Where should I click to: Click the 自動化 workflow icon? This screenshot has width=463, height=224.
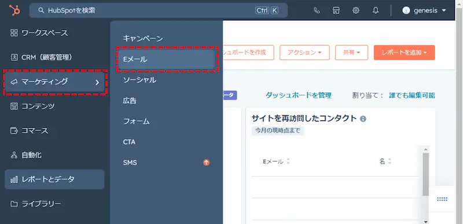(14, 155)
